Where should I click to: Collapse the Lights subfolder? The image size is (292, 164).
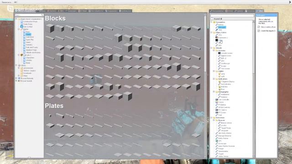pos(214,71)
